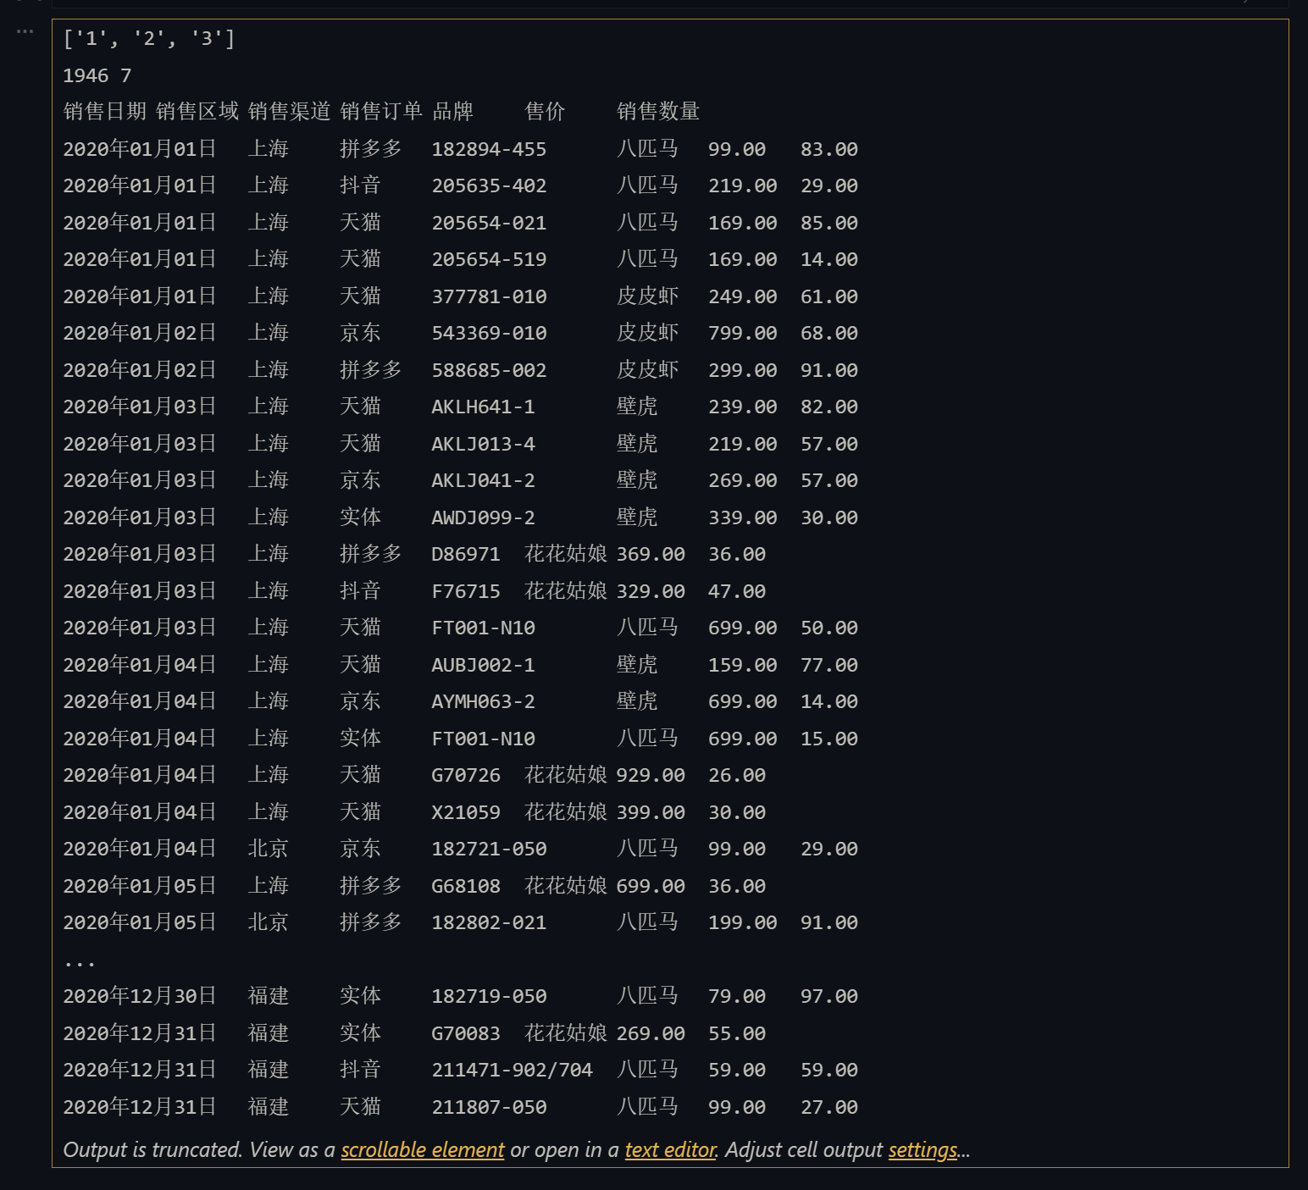Click the 品牌 column header text
Screen dimensions: 1308x1190
pos(452,112)
